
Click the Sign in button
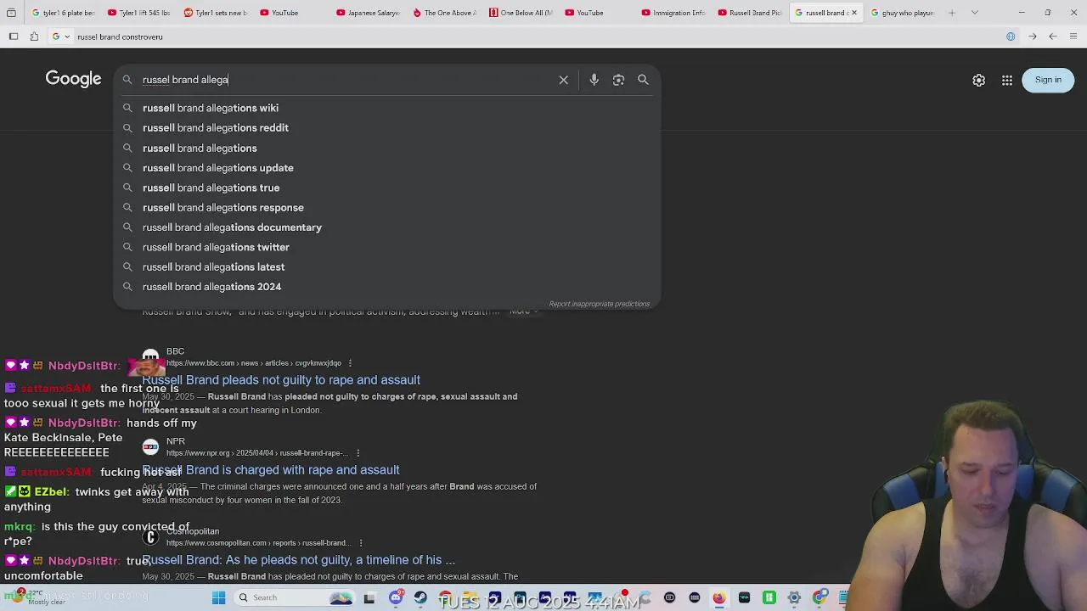1048,80
